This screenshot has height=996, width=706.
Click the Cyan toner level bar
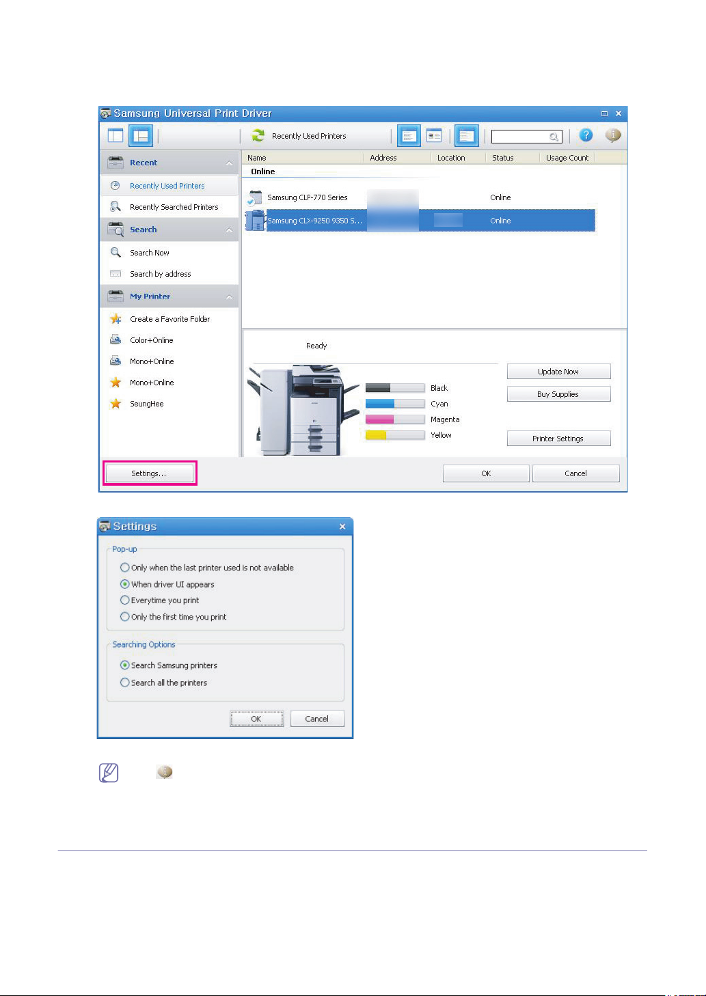[394, 404]
